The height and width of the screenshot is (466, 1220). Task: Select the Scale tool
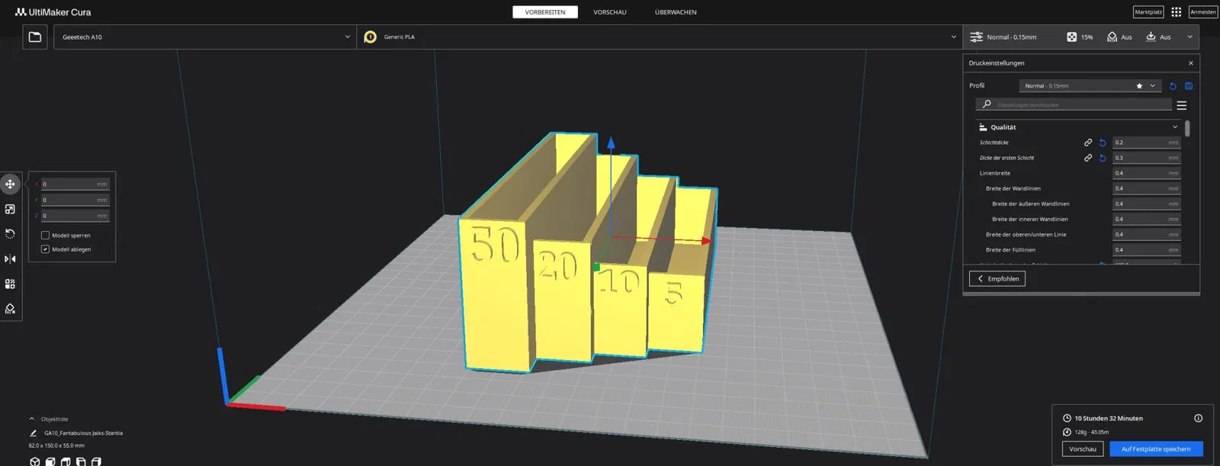pos(10,209)
